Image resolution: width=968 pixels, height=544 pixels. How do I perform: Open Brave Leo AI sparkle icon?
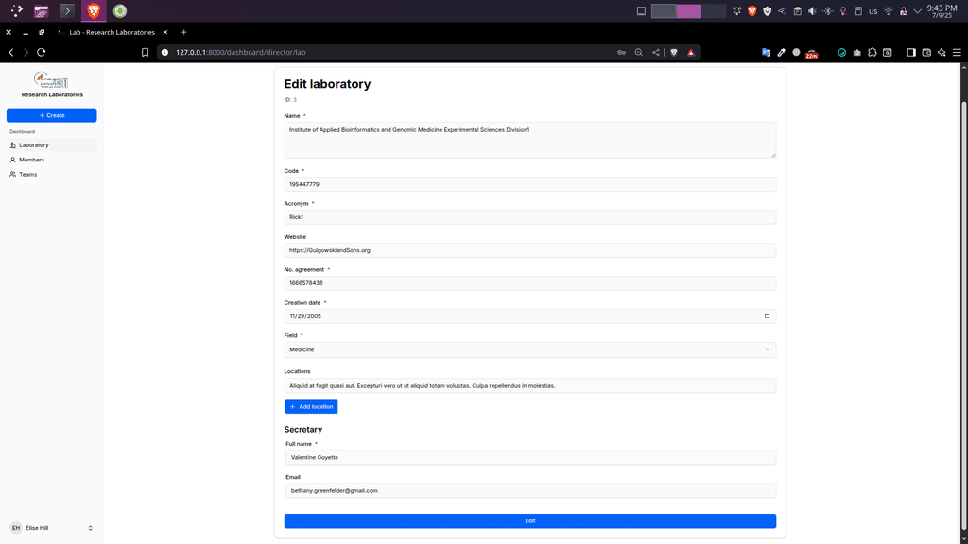(x=942, y=53)
